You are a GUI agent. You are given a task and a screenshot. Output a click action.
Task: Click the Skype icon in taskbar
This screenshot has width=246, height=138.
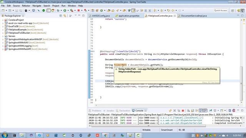coord(39,135)
